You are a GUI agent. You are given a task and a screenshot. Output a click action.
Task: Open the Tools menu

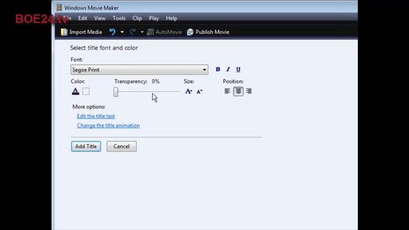(119, 19)
